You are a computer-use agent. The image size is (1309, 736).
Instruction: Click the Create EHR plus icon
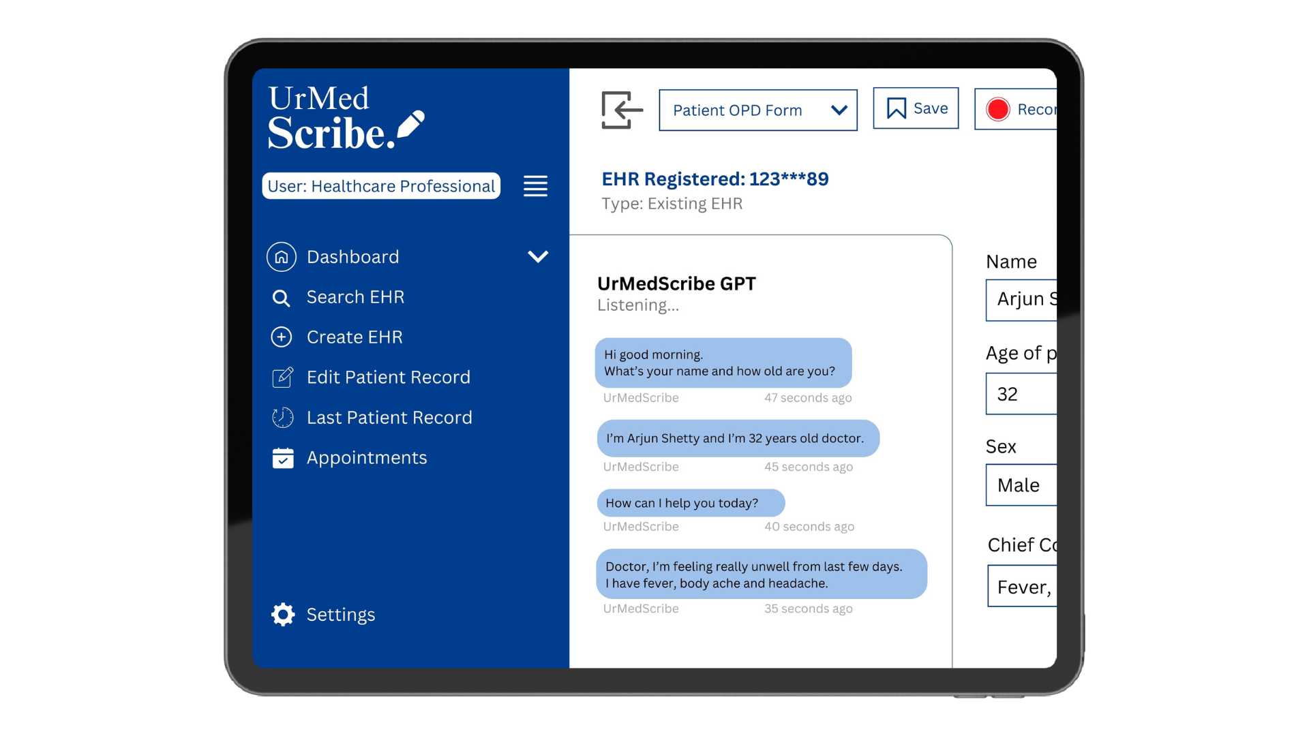coord(282,337)
